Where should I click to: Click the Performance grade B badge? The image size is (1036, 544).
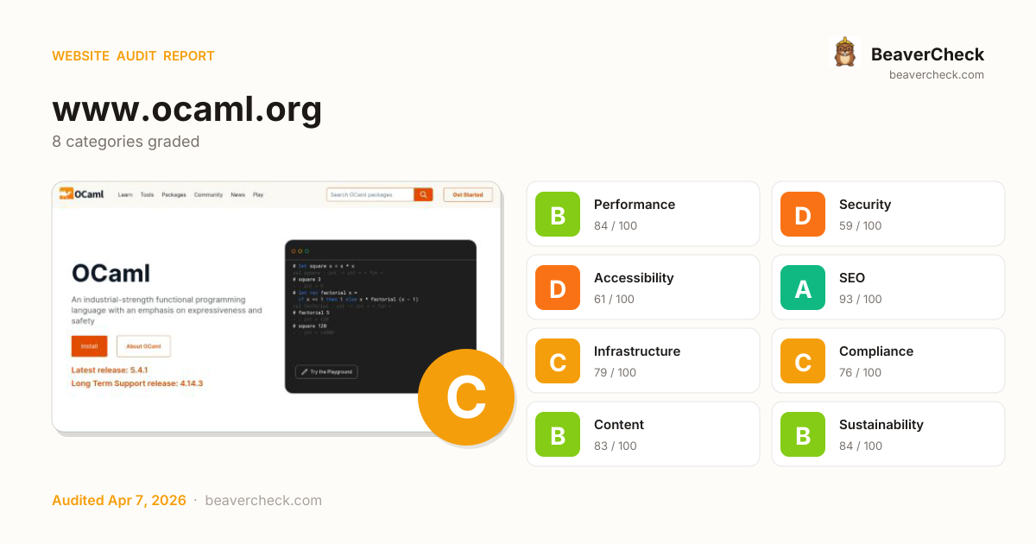click(558, 214)
